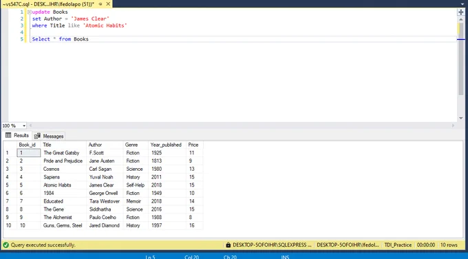468x259 pixels.
Task: Select the 'Yuval Noah' author cell
Action: click(x=105, y=177)
